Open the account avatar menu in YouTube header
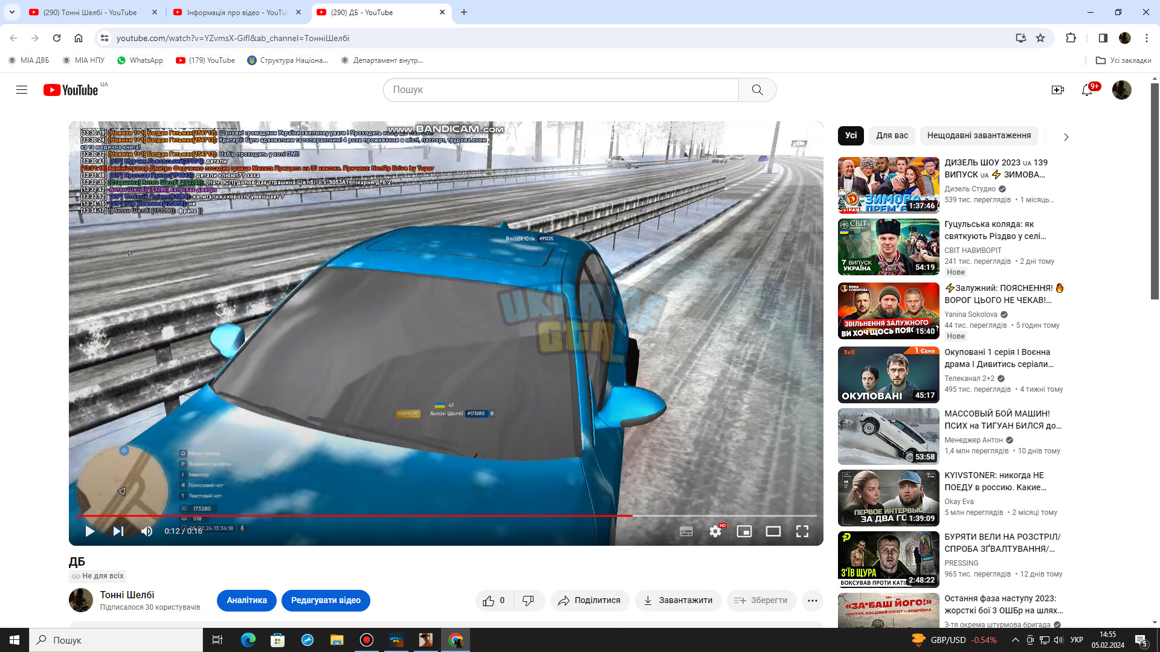The height and width of the screenshot is (652, 1160). [1122, 90]
